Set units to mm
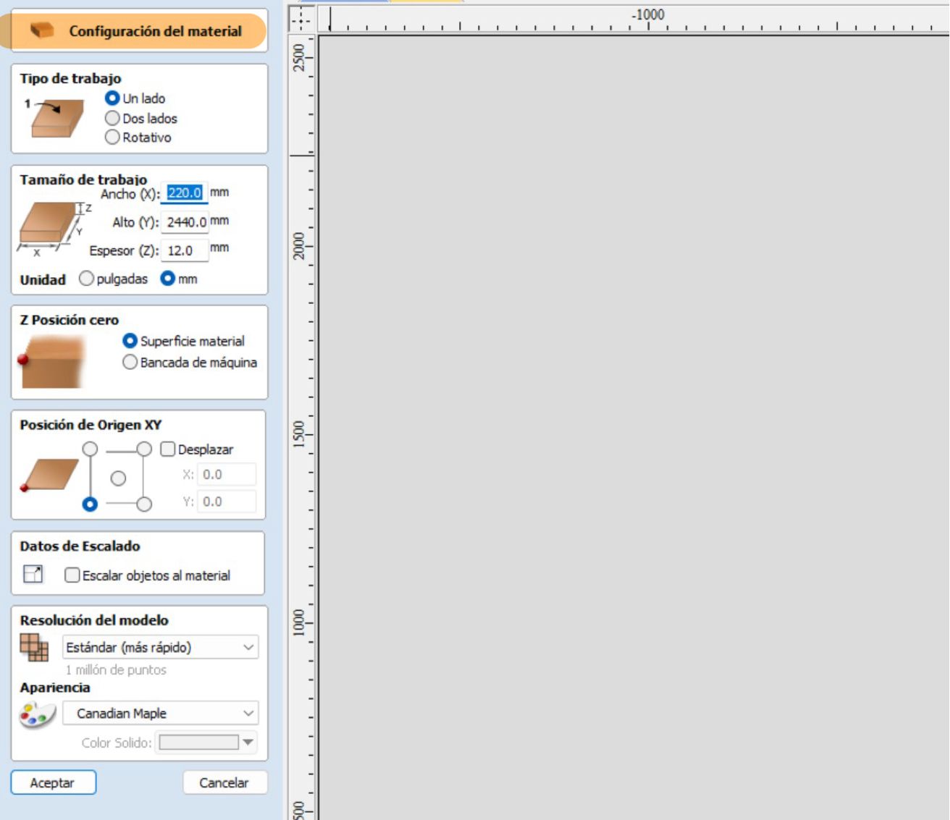This screenshot has height=820, width=950. [168, 279]
